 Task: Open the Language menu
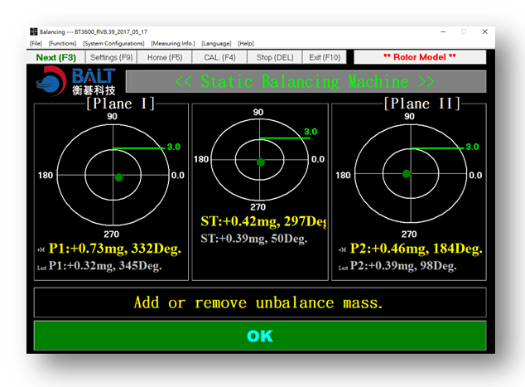click(216, 43)
